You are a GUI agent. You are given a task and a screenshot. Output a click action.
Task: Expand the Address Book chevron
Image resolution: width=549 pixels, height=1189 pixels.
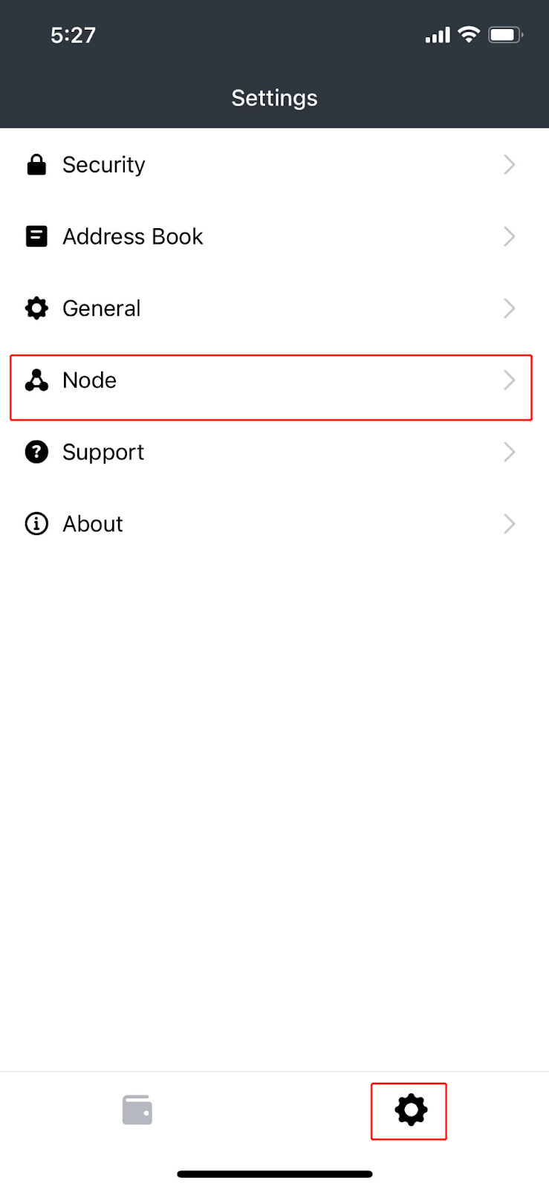[x=509, y=236]
